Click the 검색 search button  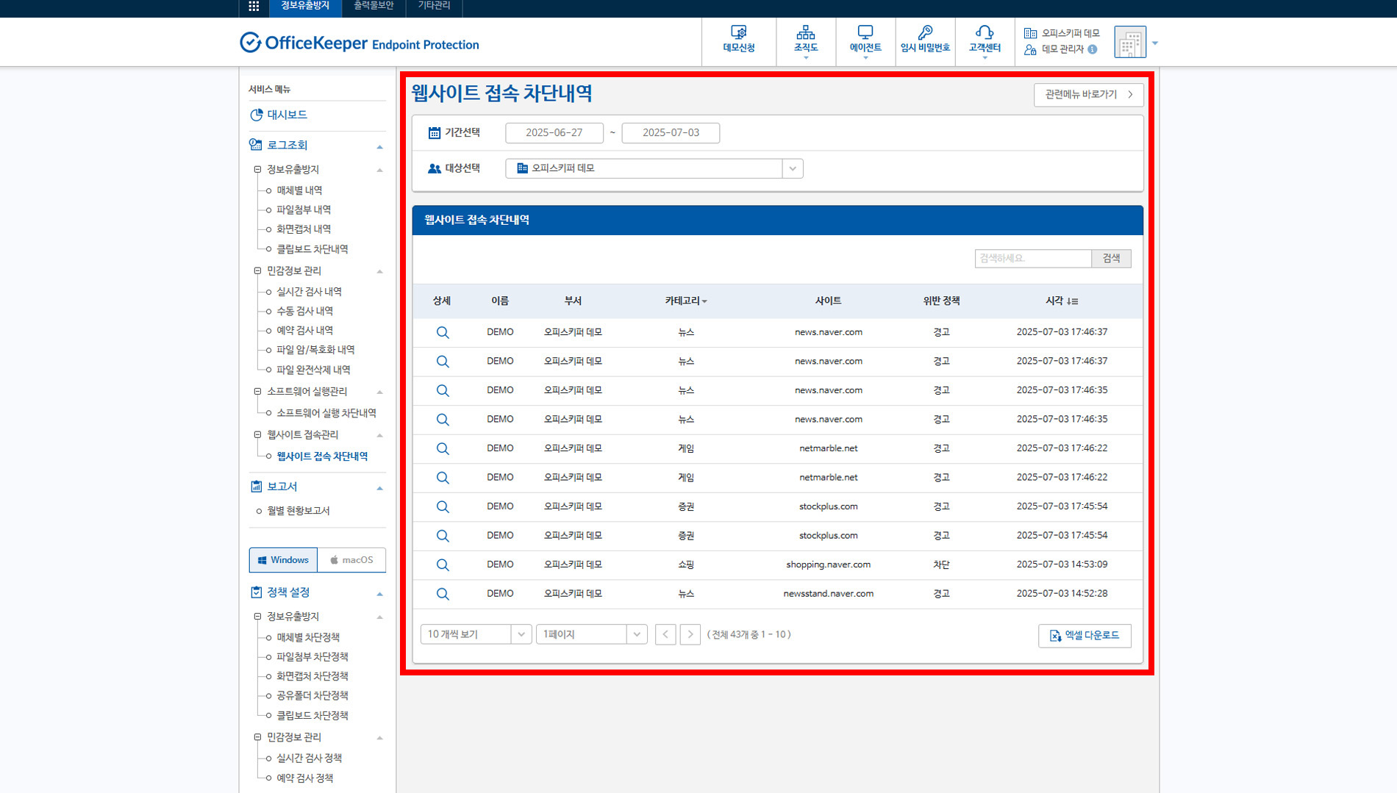pos(1111,259)
